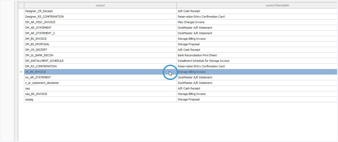Viewport: 338px width, 142px height.
Task: Choose the DM_CR_RECEIPT layout
Action: (x=36, y=50)
